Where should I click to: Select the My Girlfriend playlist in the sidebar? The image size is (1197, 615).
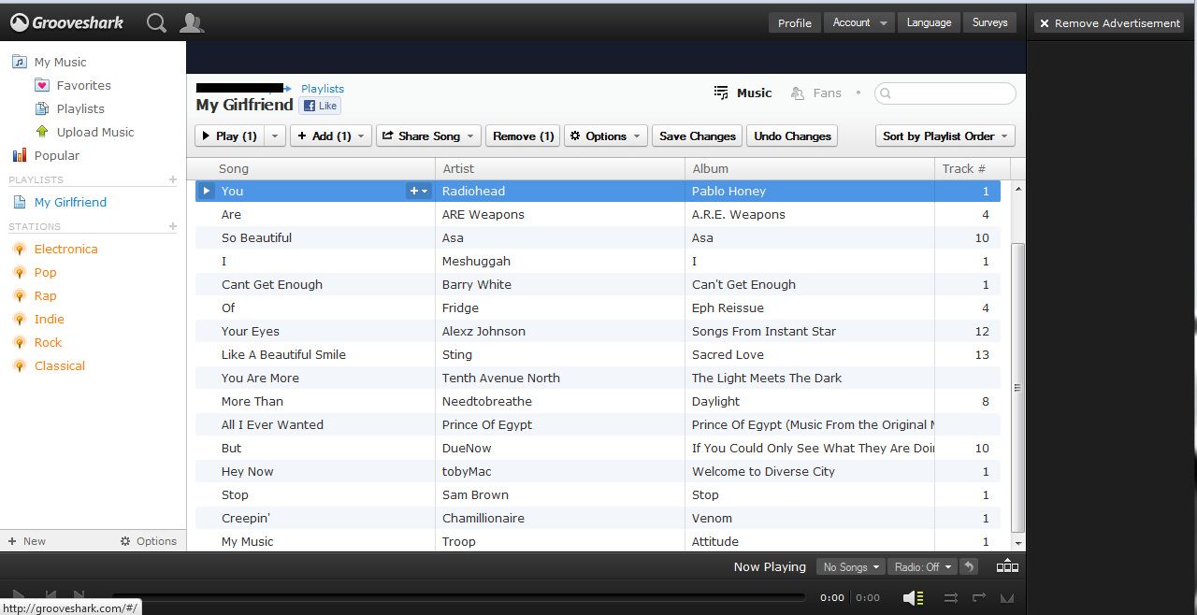click(70, 202)
